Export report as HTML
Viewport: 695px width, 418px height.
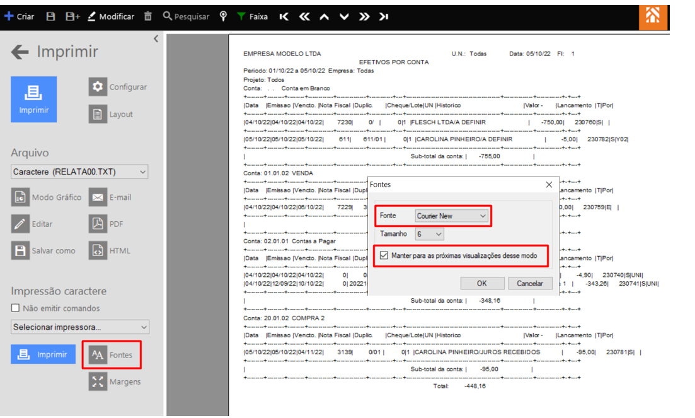pyautogui.click(x=110, y=250)
